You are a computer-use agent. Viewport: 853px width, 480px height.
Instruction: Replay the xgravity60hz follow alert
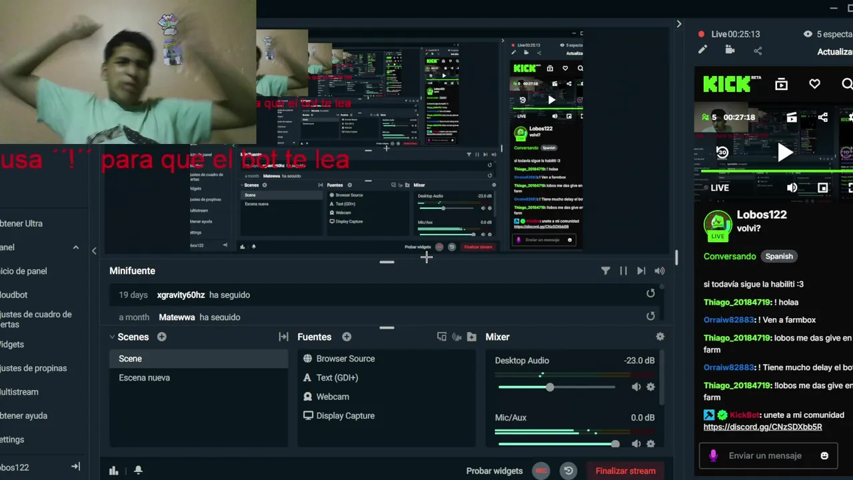pos(650,293)
